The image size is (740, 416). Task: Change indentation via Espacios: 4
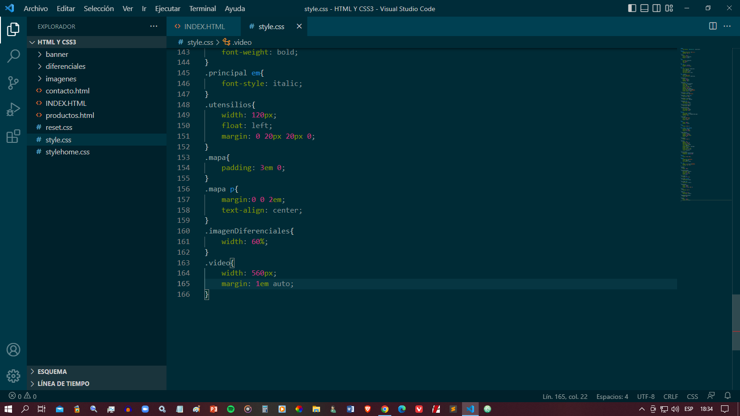point(612,397)
